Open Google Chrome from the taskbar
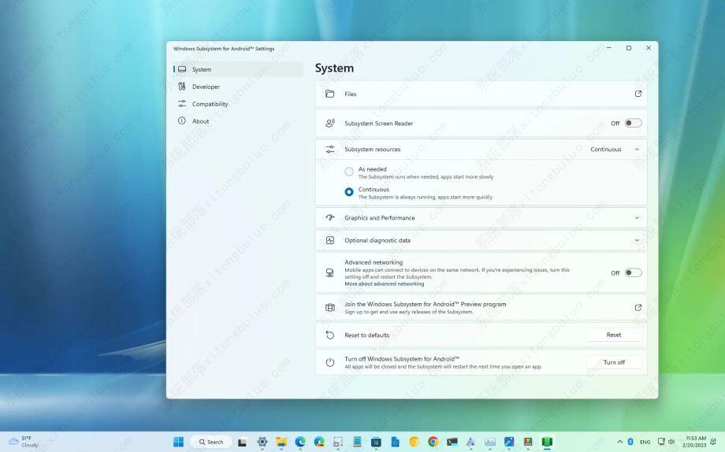Screen dimensions: 725x452 (x=433, y=442)
